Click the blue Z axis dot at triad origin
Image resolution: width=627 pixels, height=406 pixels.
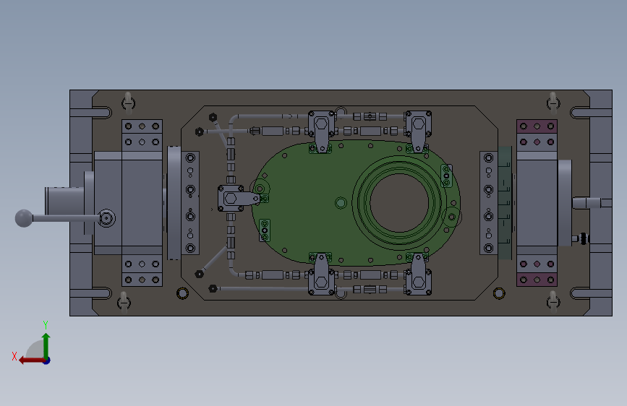(47, 360)
